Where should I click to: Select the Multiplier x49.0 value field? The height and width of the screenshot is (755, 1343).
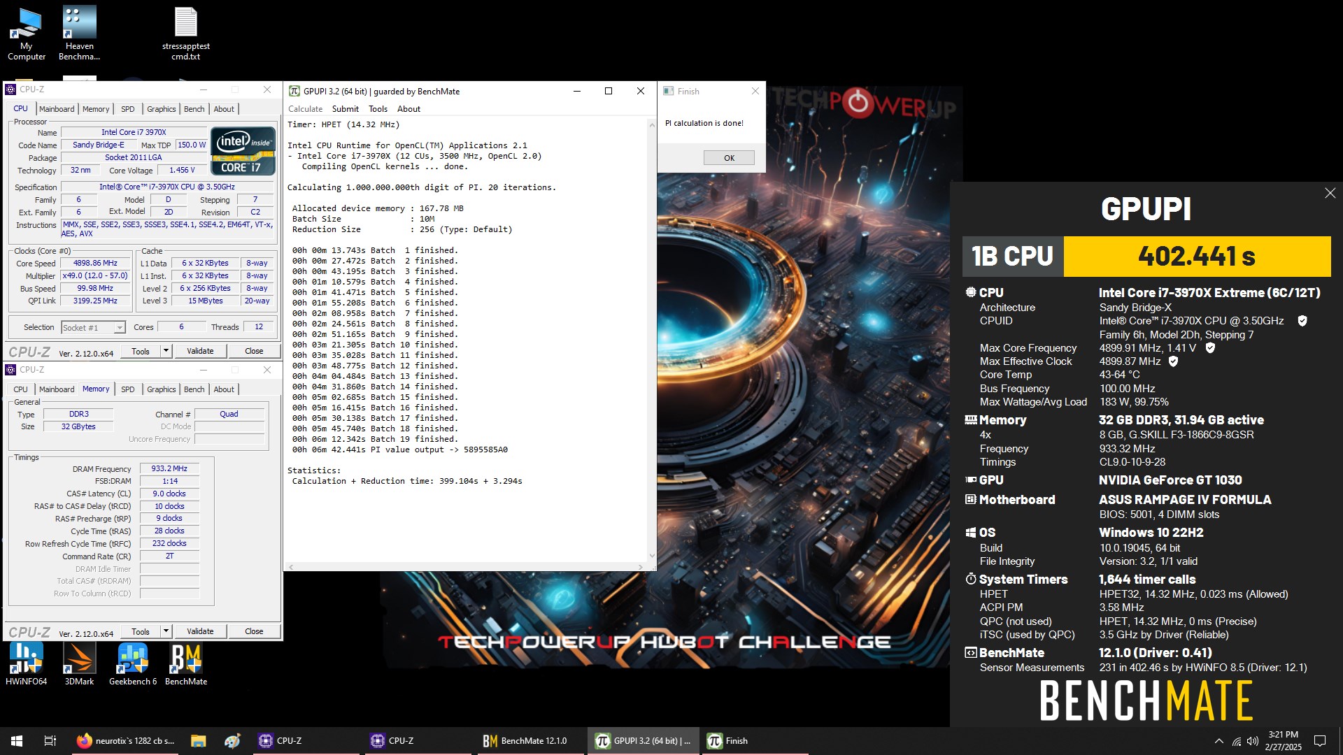(x=95, y=276)
